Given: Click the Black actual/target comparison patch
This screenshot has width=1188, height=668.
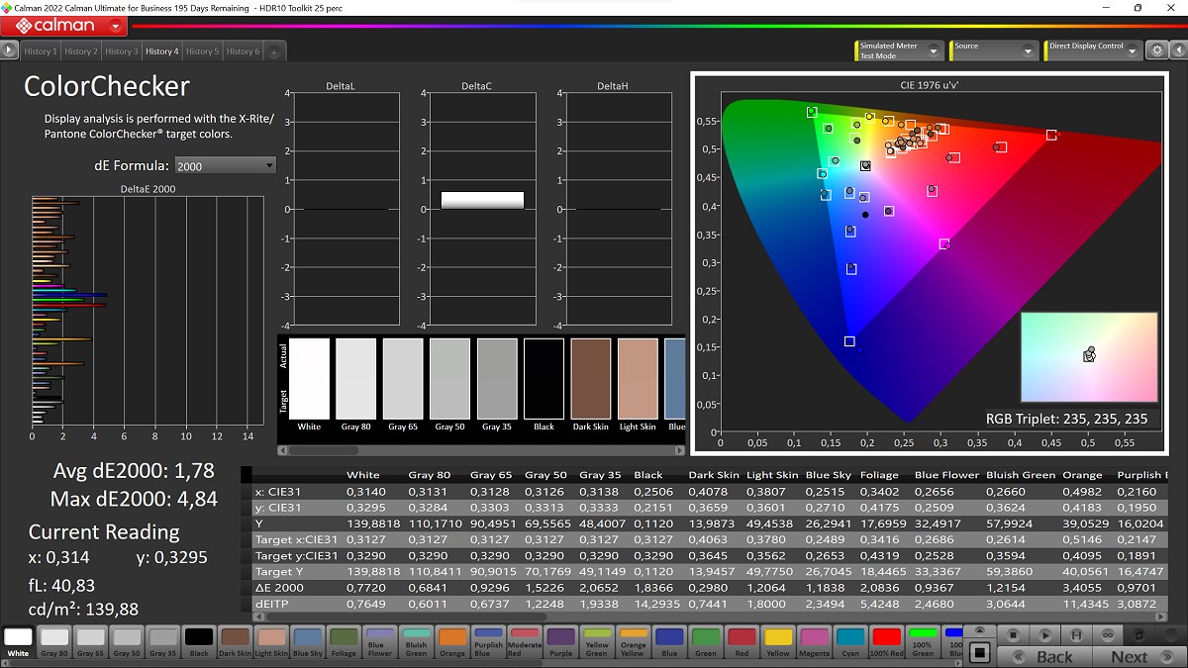Looking at the screenshot, I should point(544,378).
